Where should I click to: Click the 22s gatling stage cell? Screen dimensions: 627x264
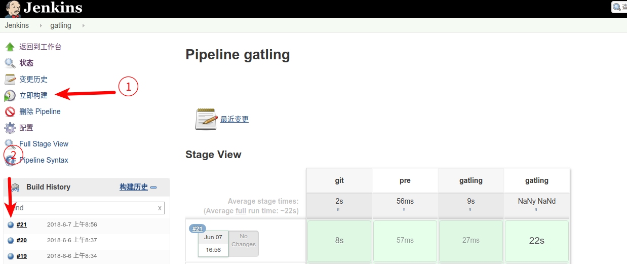[536, 241]
